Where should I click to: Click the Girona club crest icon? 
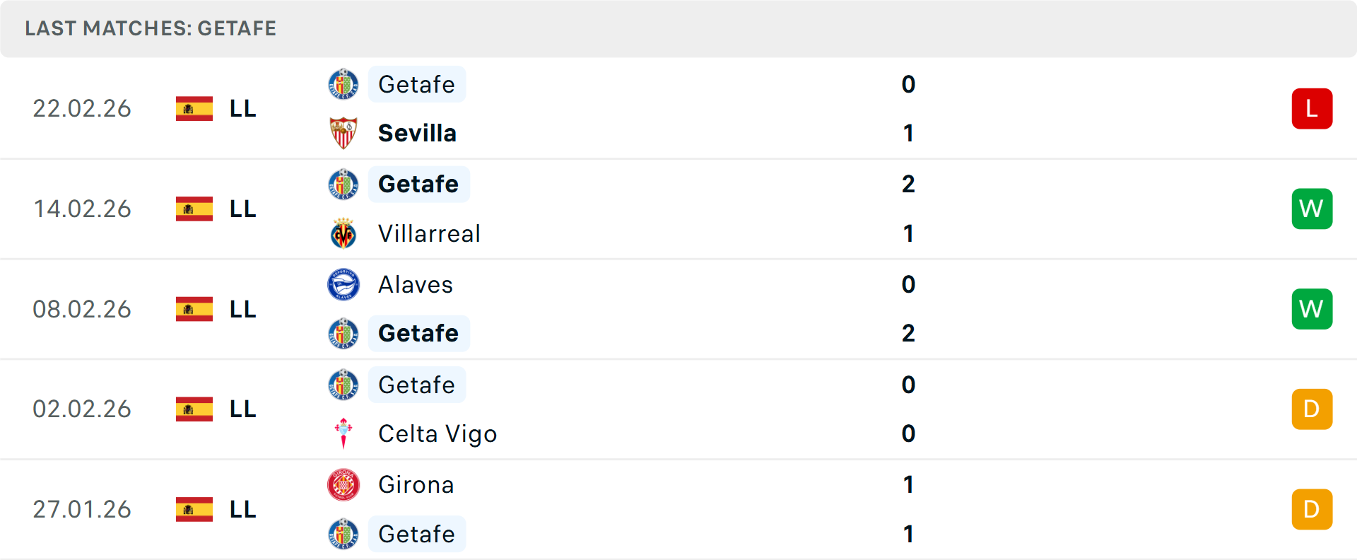coord(343,485)
